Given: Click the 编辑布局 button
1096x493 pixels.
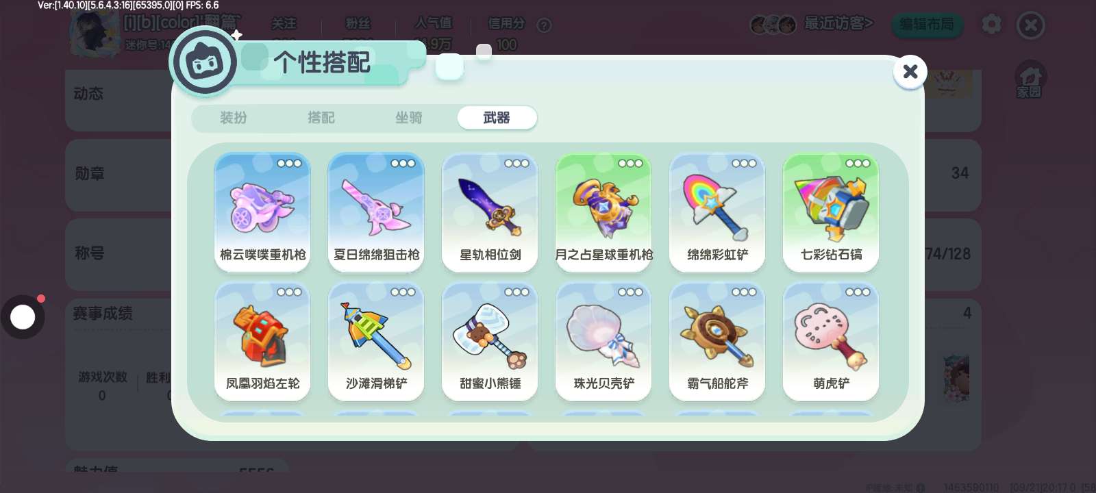Looking at the screenshot, I should 927,25.
